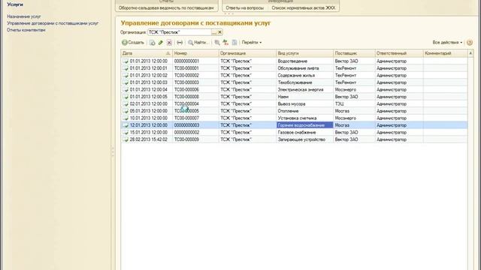Select the Техобслуживание cell
481x270 pixels.
[x=304, y=82]
